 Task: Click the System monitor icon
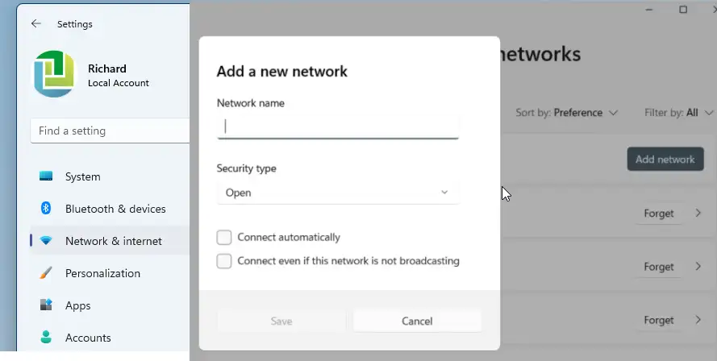click(x=46, y=176)
